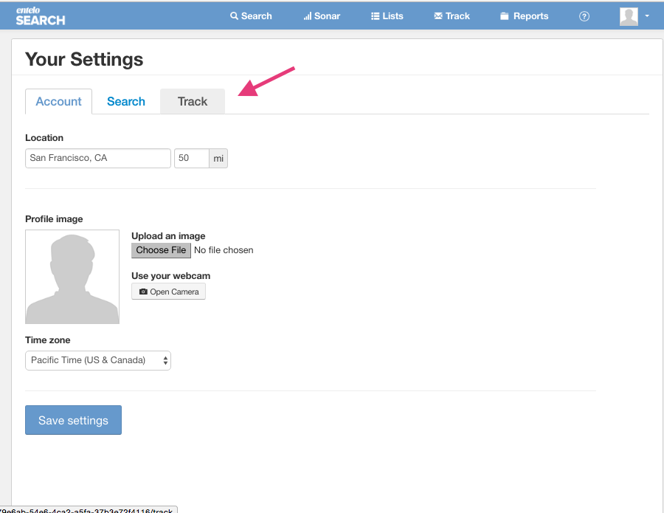Select the Account settings tab
This screenshot has height=513, width=664.
tap(58, 102)
